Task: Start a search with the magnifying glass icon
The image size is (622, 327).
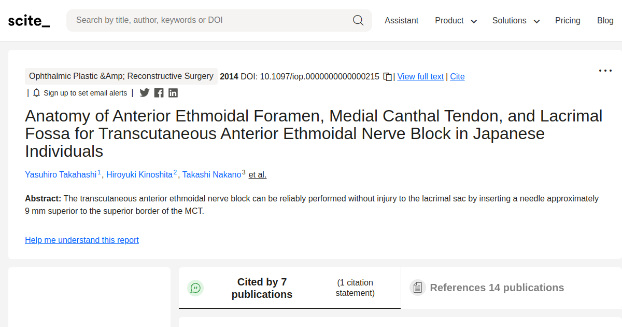Action: tap(358, 20)
